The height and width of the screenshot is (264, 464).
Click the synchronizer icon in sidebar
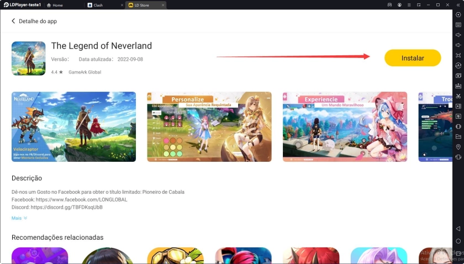458,117
